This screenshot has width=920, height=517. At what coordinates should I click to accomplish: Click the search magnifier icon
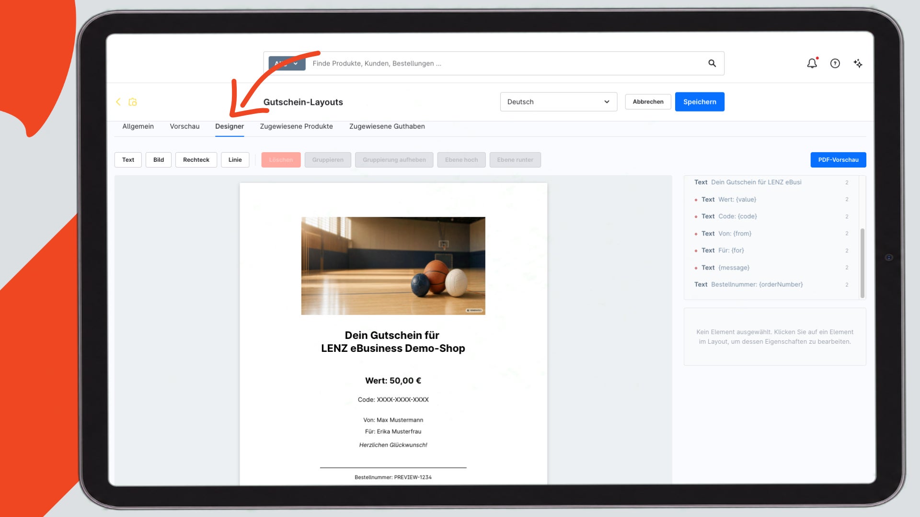(x=712, y=63)
